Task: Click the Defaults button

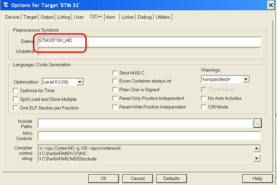Action: 171,178
